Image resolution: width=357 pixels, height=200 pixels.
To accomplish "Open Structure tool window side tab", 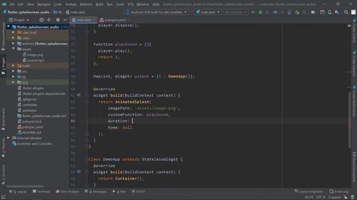I will [3, 174].
